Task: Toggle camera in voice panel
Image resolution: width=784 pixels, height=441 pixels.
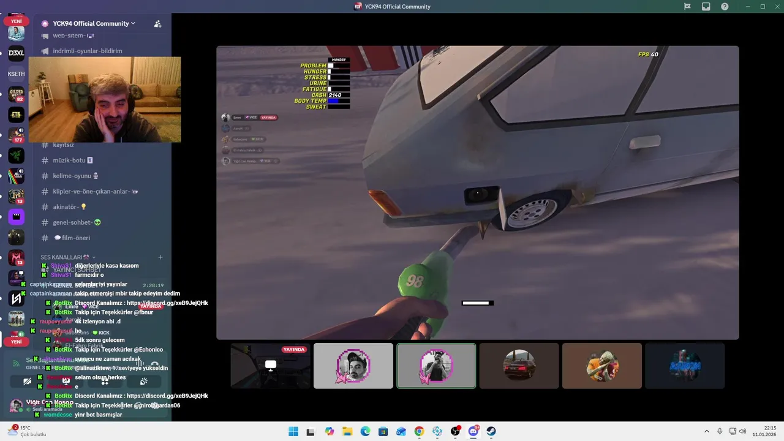Action: coord(27,381)
